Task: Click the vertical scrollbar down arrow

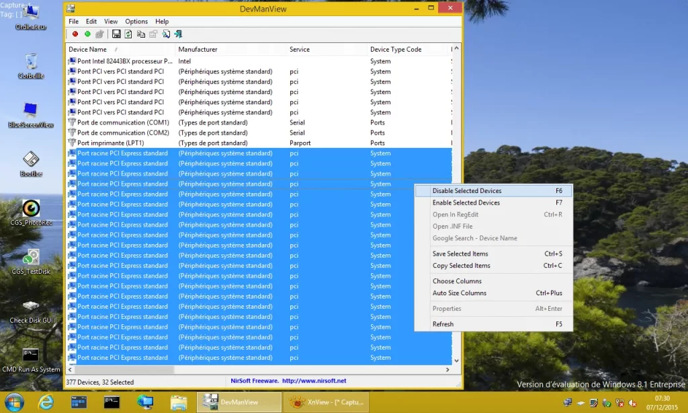Action: point(456,361)
